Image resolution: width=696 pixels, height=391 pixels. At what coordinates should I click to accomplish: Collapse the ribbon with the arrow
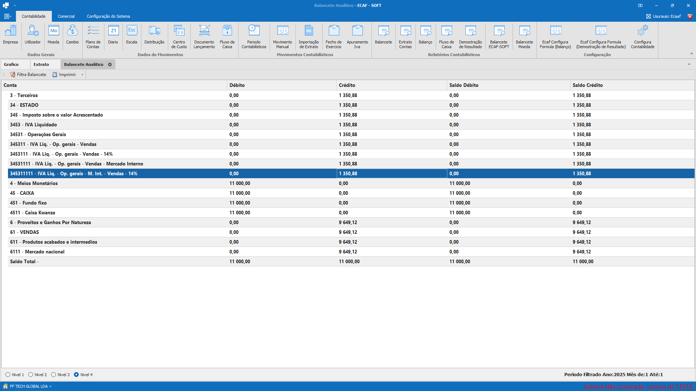coord(691,54)
